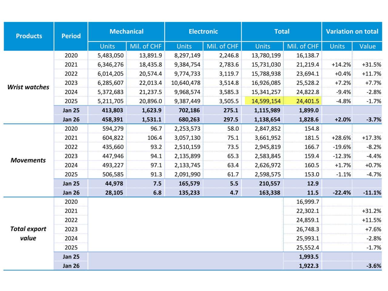The height and width of the screenshot is (291, 388).
Task: Click the Variation on total header
Action: click(352, 32)
